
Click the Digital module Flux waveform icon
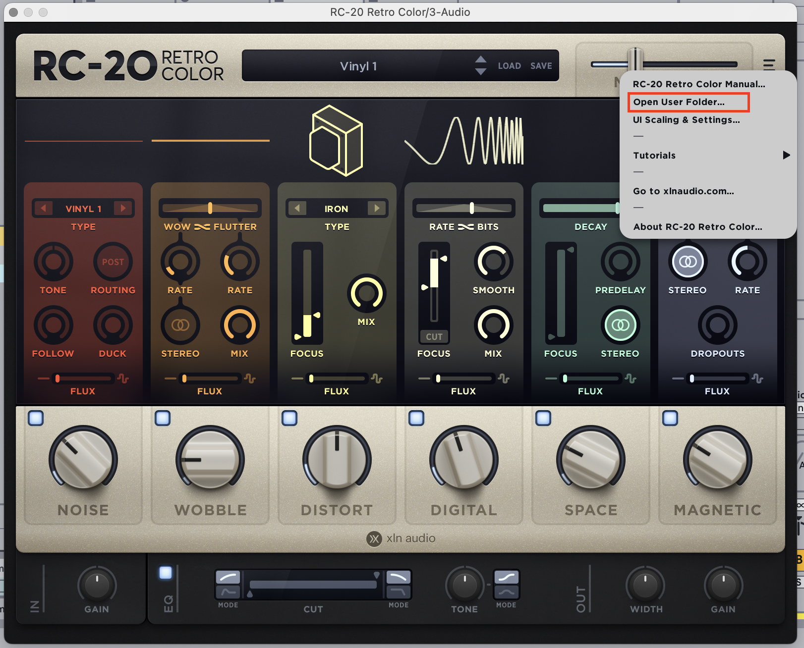(x=504, y=378)
